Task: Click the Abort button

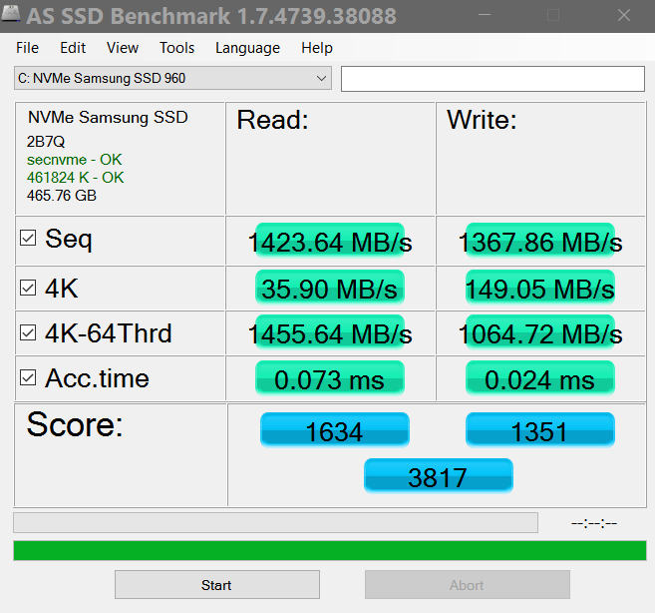Action: [x=467, y=585]
